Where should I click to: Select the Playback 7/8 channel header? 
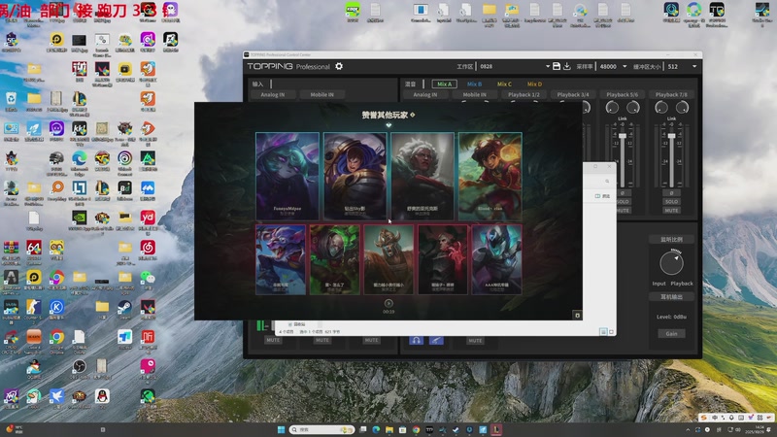(671, 94)
